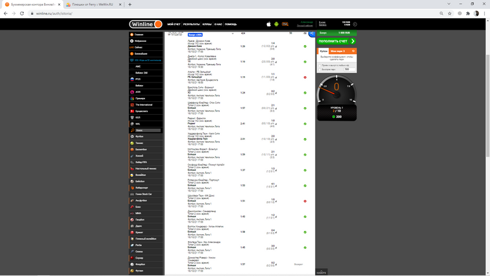Click the refresh icon in coupon header
The height and width of the screenshot is (276, 490).
[353, 51]
